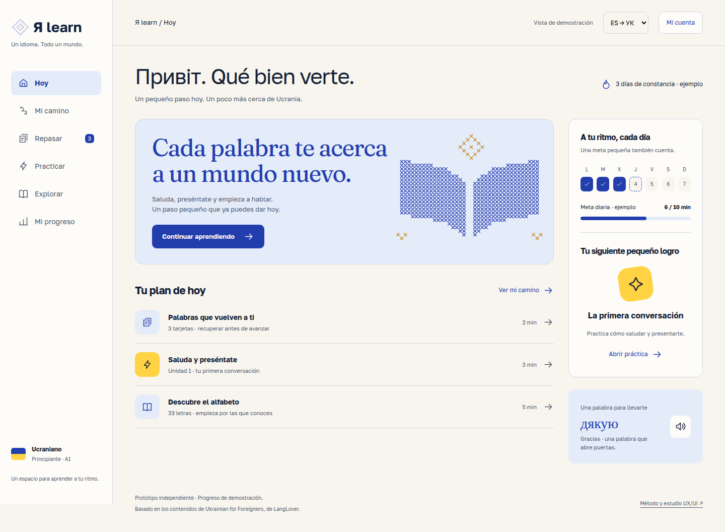Click the cards icon for Palabras que vuelven a ti
This screenshot has height=532, width=725.
click(147, 322)
